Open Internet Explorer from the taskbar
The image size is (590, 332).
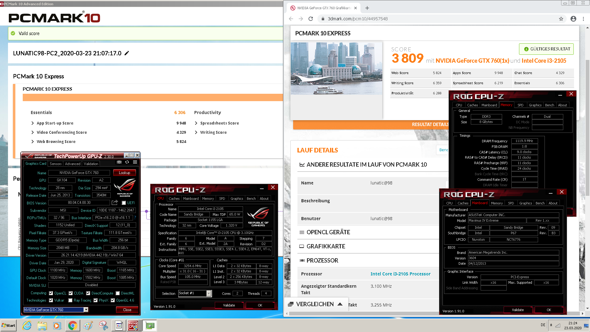27,326
